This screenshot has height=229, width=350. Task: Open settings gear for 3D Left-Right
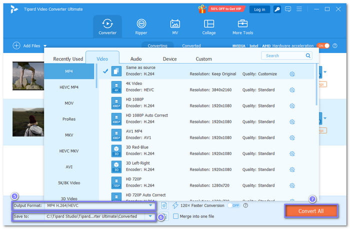coord(292,169)
